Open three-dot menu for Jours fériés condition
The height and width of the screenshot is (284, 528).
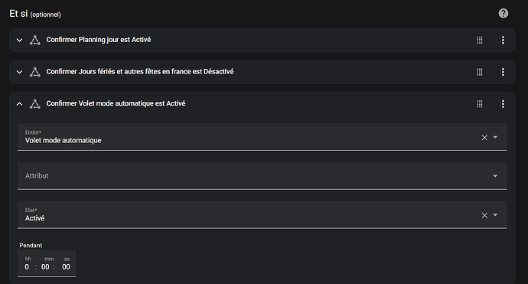pos(503,72)
